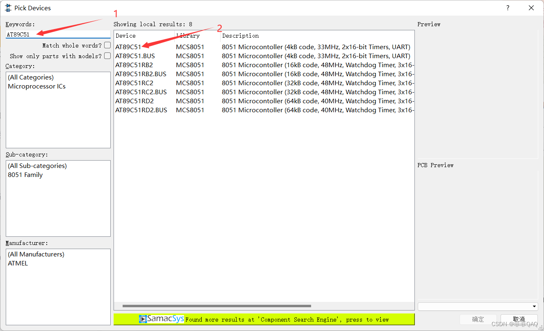This screenshot has width=544, height=331.
Task: Select AT89C51RD2.BUS device row
Action: click(264, 110)
